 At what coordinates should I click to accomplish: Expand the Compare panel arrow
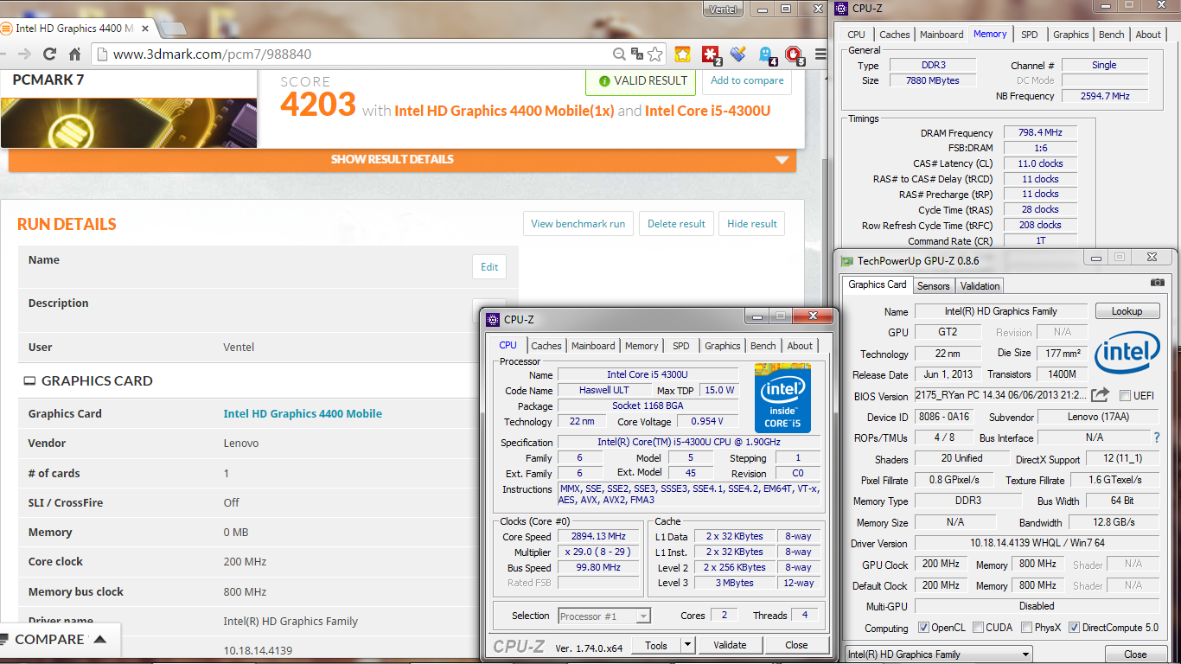point(100,640)
